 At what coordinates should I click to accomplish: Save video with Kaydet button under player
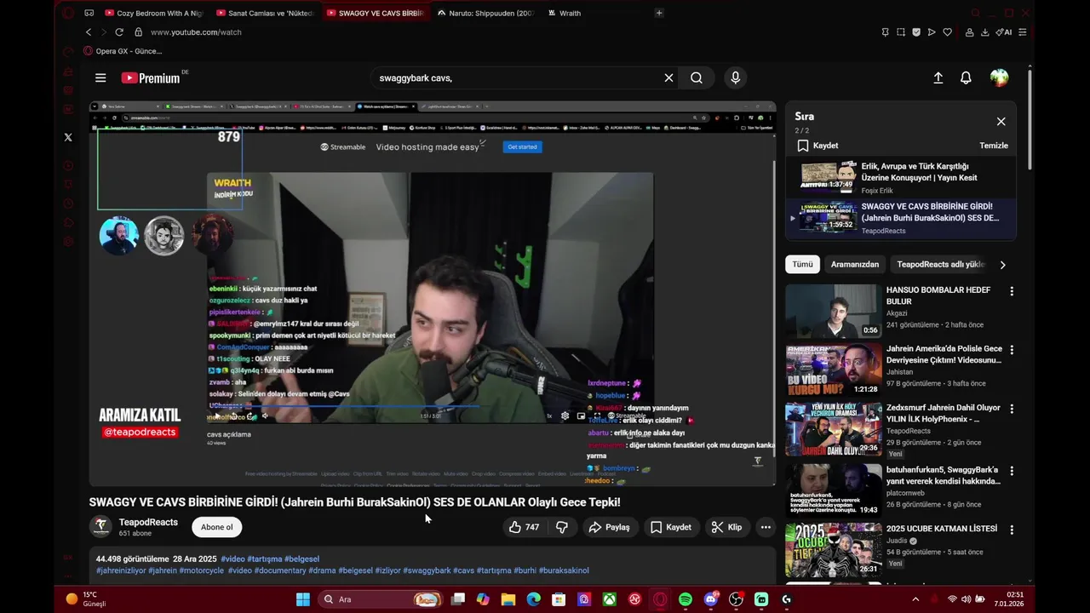pos(670,527)
